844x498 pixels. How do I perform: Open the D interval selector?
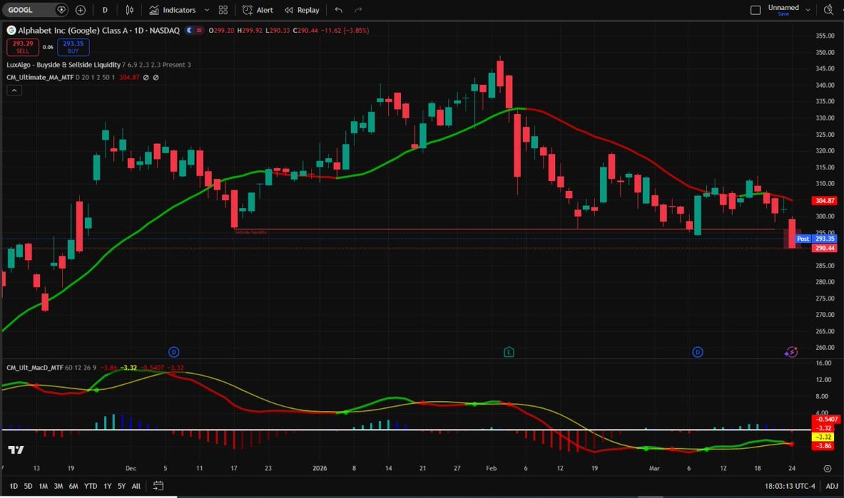pyautogui.click(x=105, y=10)
